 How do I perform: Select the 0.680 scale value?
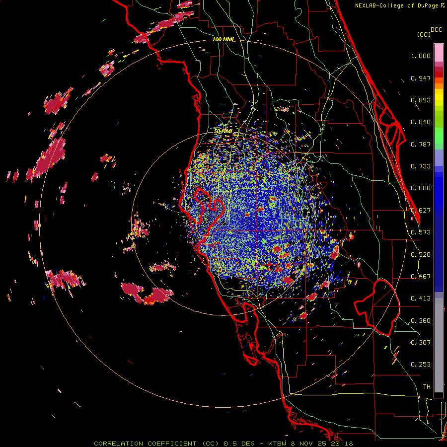click(x=421, y=188)
